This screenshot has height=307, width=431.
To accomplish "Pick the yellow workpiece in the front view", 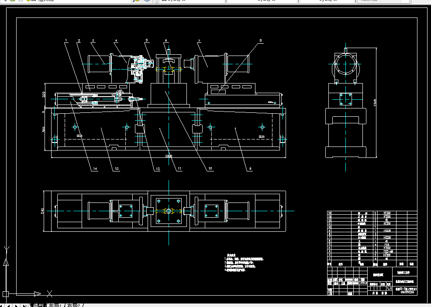I will pos(169,69).
